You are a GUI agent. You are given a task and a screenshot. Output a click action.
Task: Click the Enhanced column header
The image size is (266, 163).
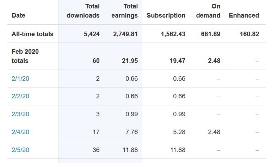[x=244, y=15]
